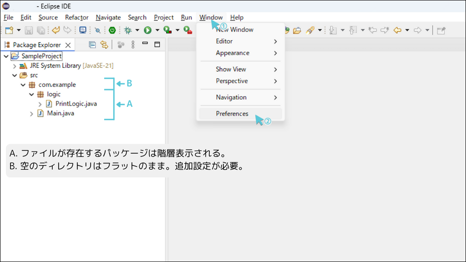Open the Appearance submenu
This screenshot has width=466, height=262.
click(x=240, y=53)
